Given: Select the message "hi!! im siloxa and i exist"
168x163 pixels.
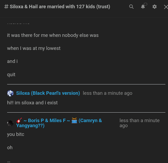Looking at the screenshot, I should click(x=32, y=103).
